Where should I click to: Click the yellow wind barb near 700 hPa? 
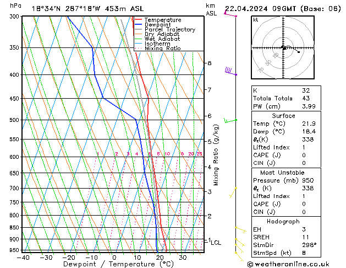(233, 191)
